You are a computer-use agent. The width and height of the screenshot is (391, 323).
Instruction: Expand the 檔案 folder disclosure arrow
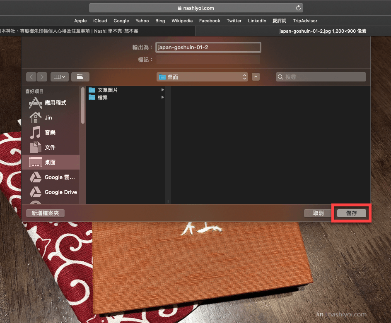163,97
